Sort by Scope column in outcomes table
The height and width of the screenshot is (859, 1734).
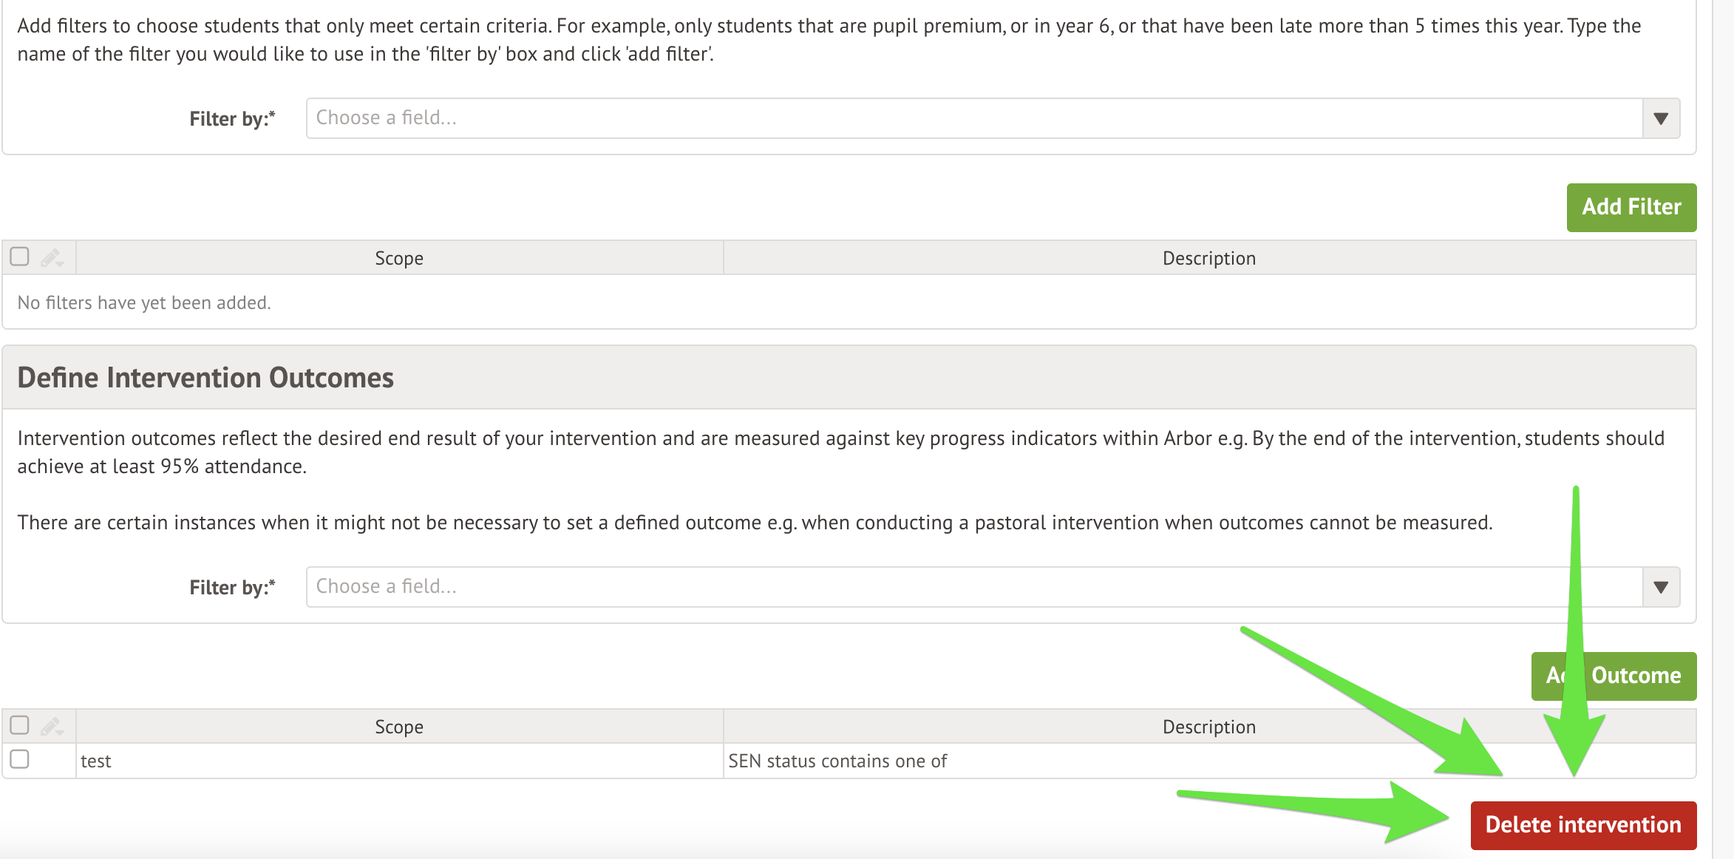pyautogui.click(x=399, y=727)
